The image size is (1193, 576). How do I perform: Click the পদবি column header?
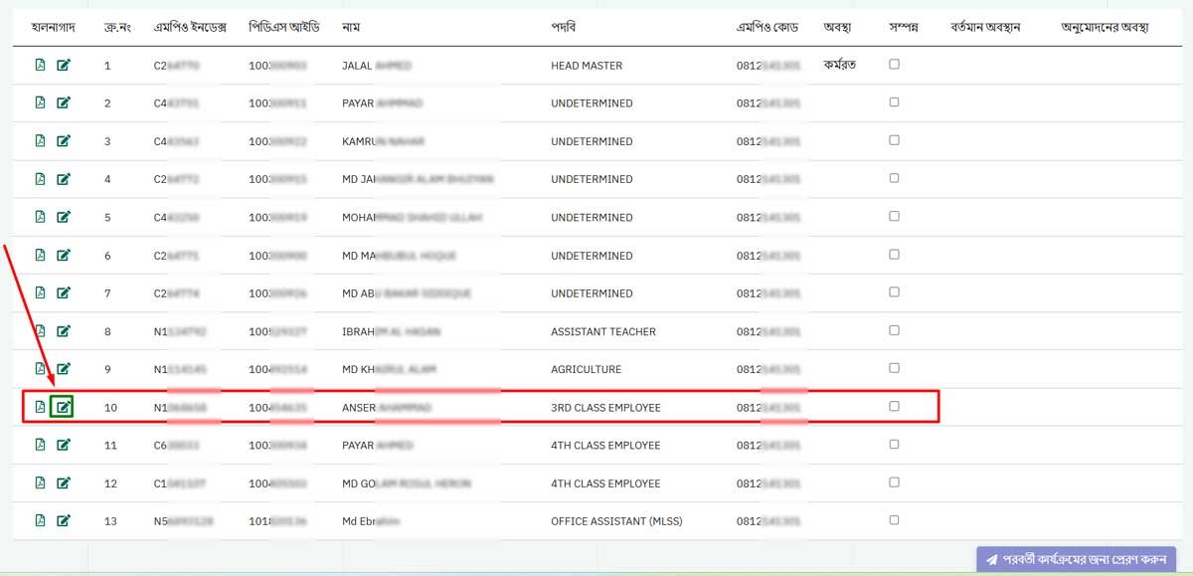click(564, 28)
